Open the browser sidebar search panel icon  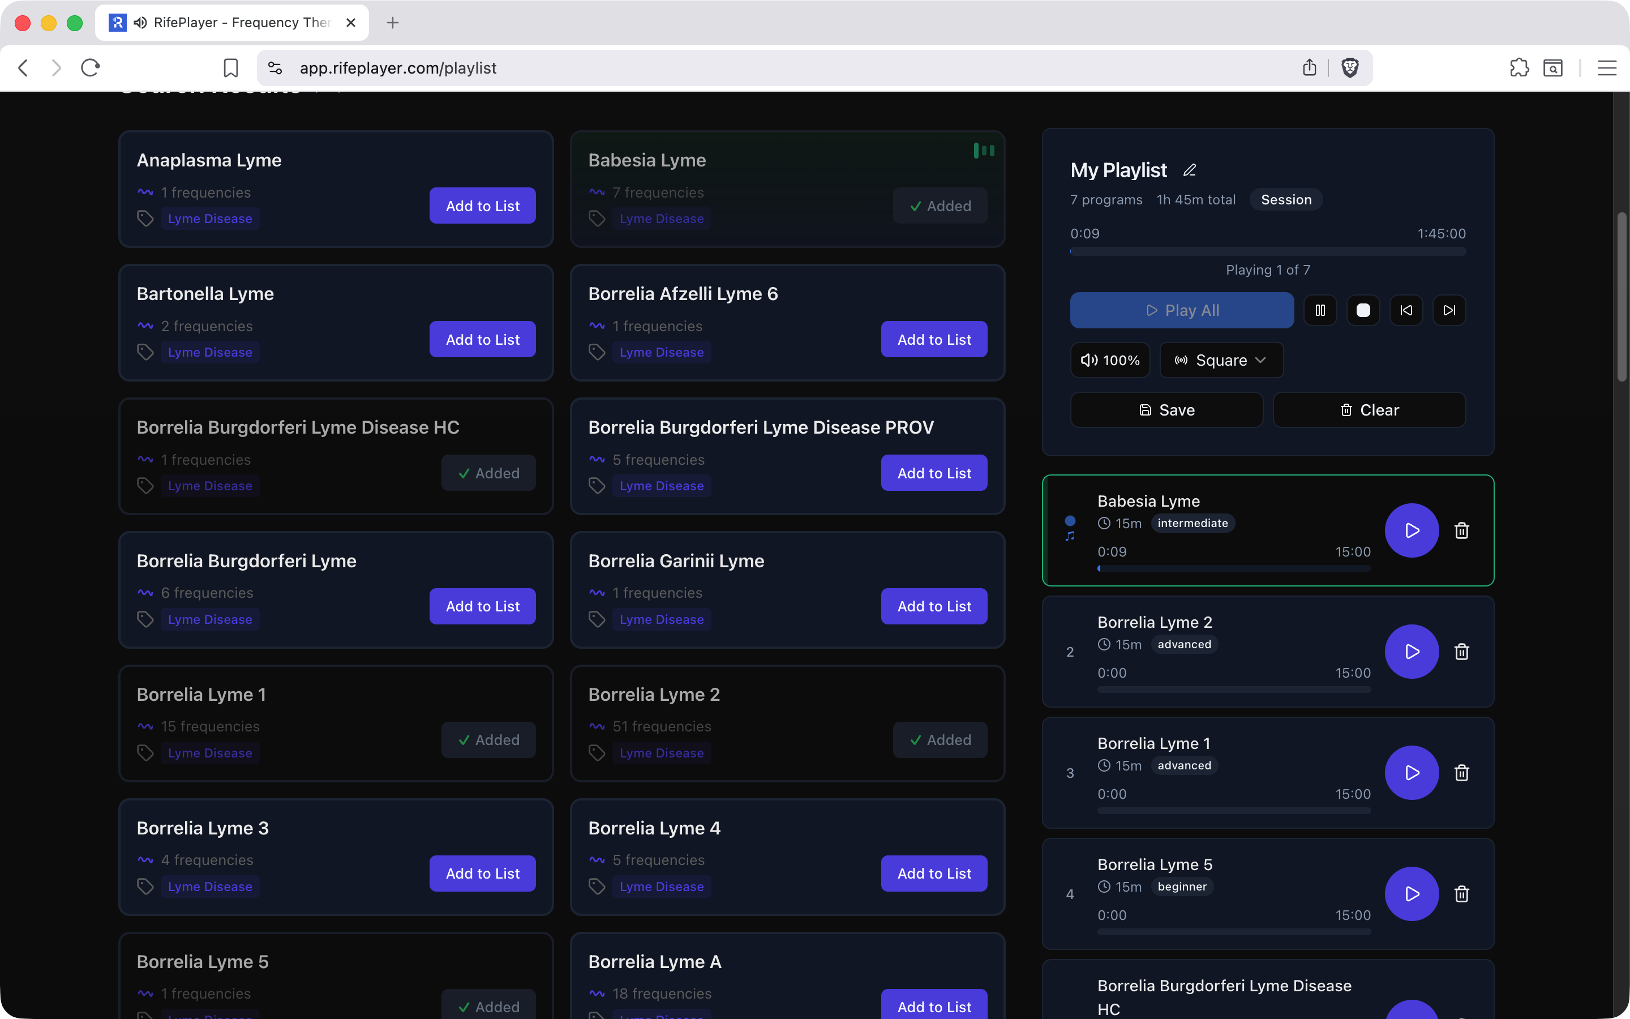(x=1552, y=67)
